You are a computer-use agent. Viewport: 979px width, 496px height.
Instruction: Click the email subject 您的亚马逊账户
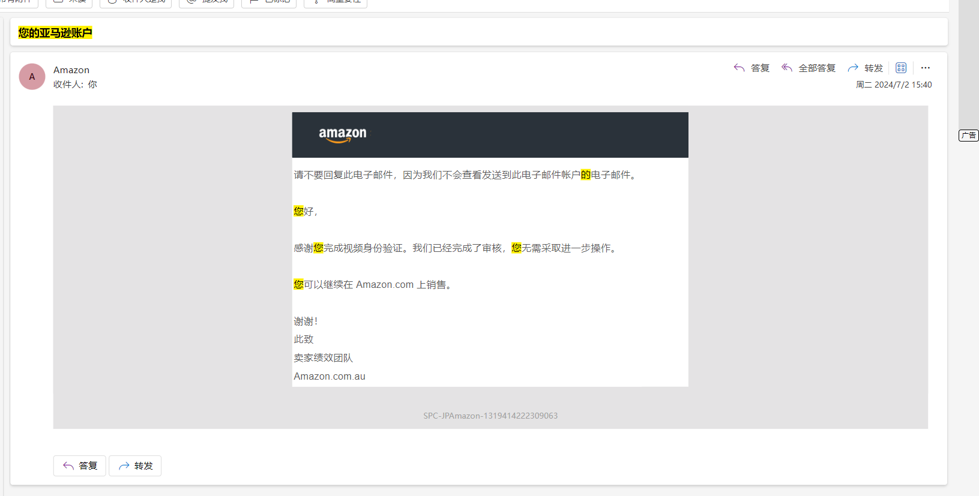[55, 33]
